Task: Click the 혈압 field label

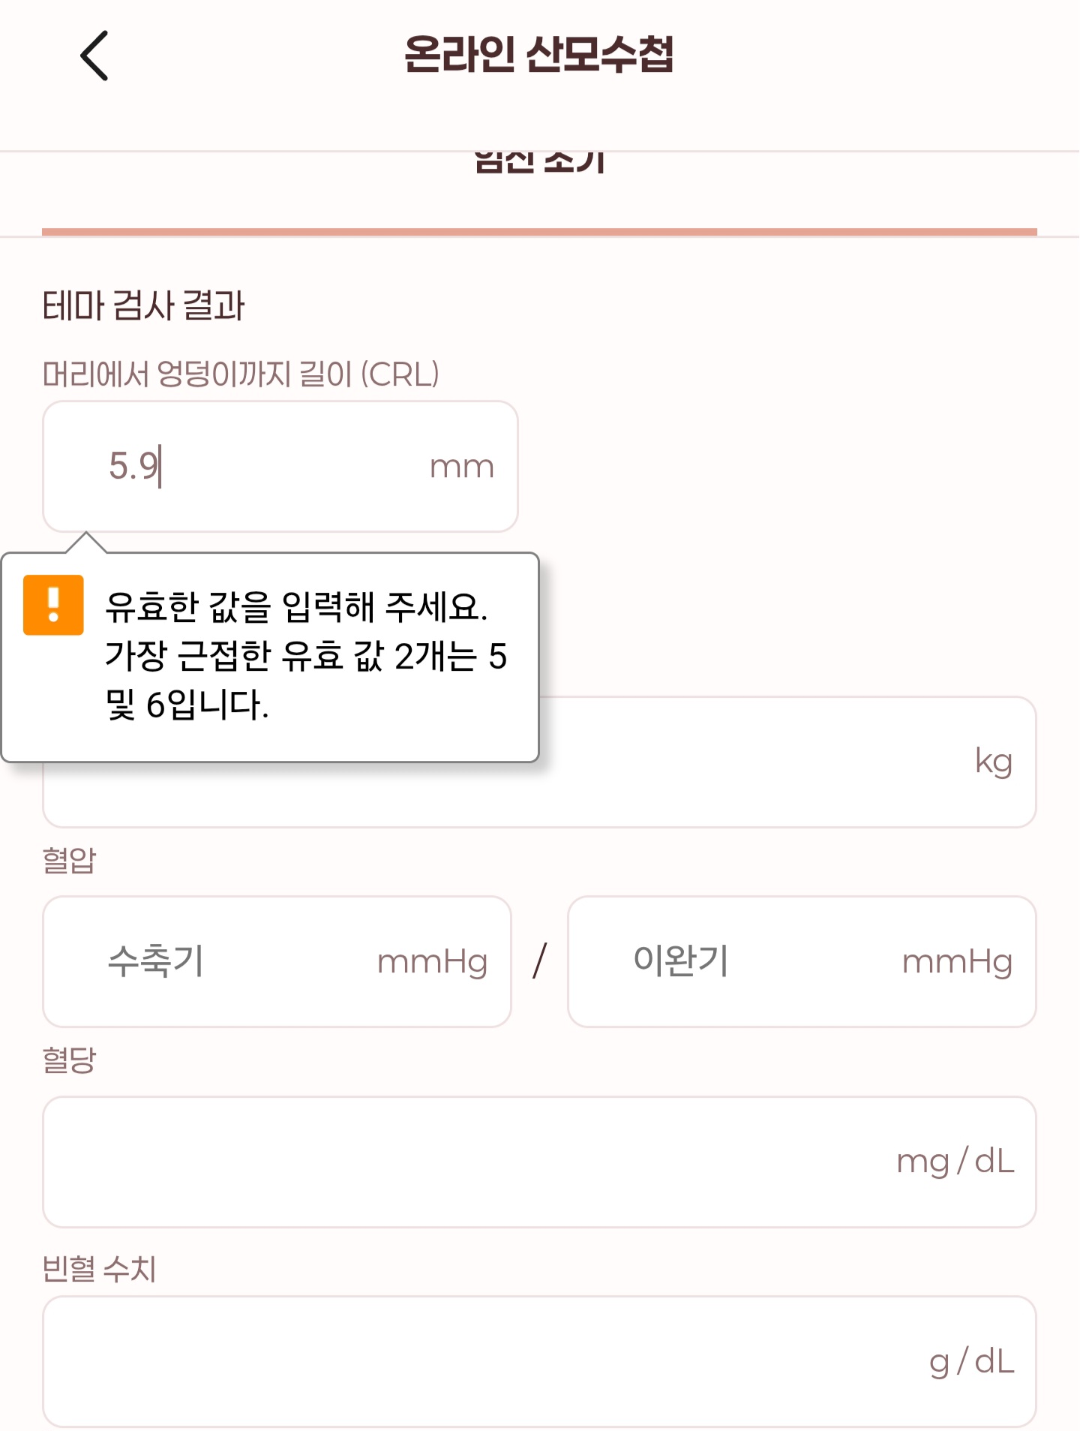Action: pyautogui.click(x=69, y=860)
